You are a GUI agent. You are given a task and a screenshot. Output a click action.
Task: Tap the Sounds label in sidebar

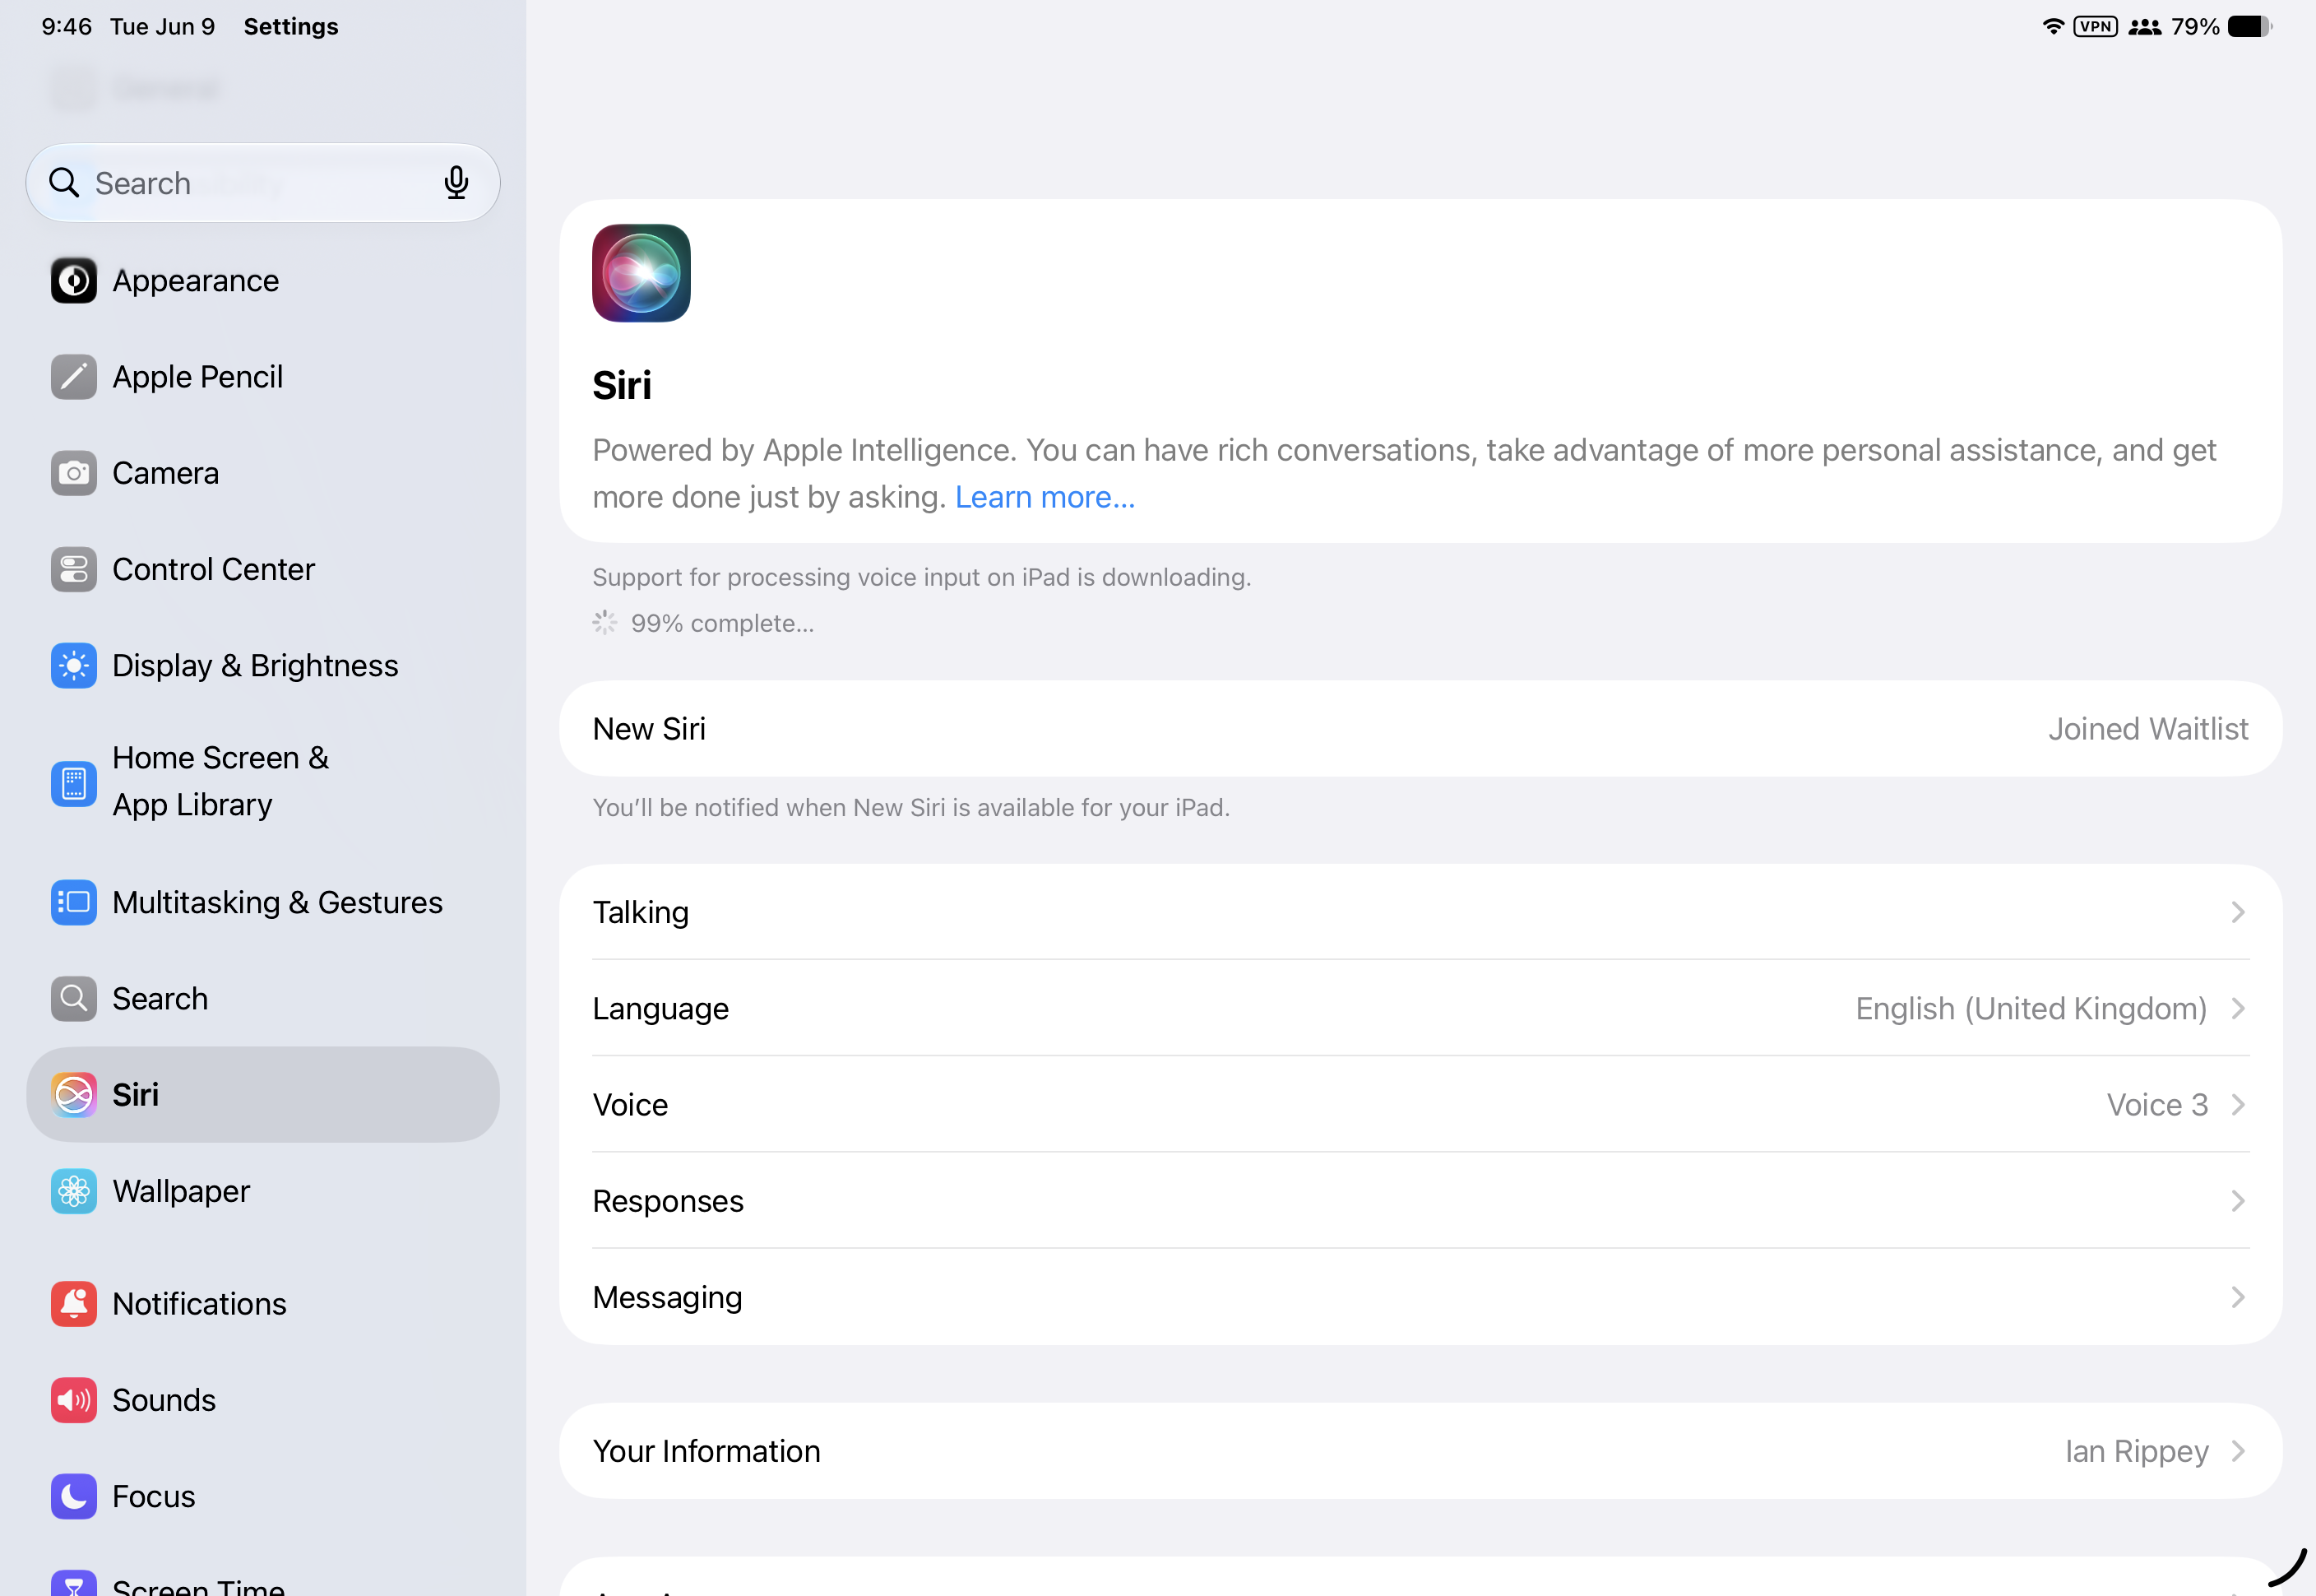[164, 1400]
